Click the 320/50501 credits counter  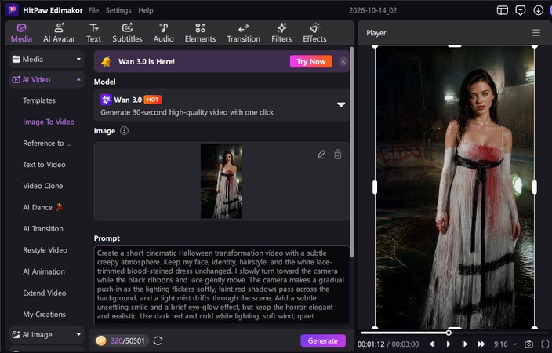pos(128,340)
